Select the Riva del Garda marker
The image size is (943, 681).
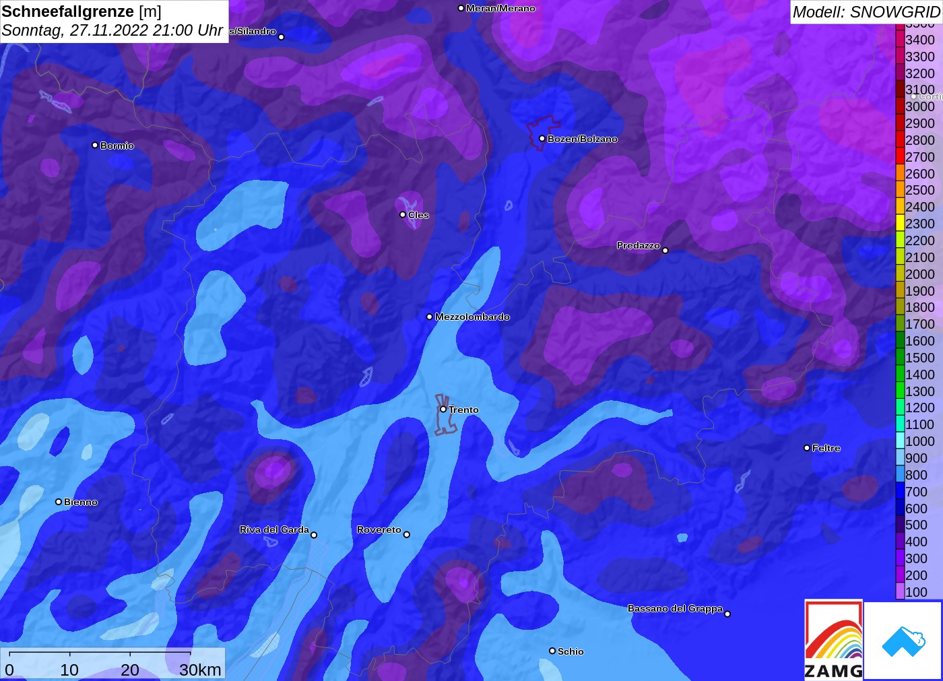[x=313, y=535]
